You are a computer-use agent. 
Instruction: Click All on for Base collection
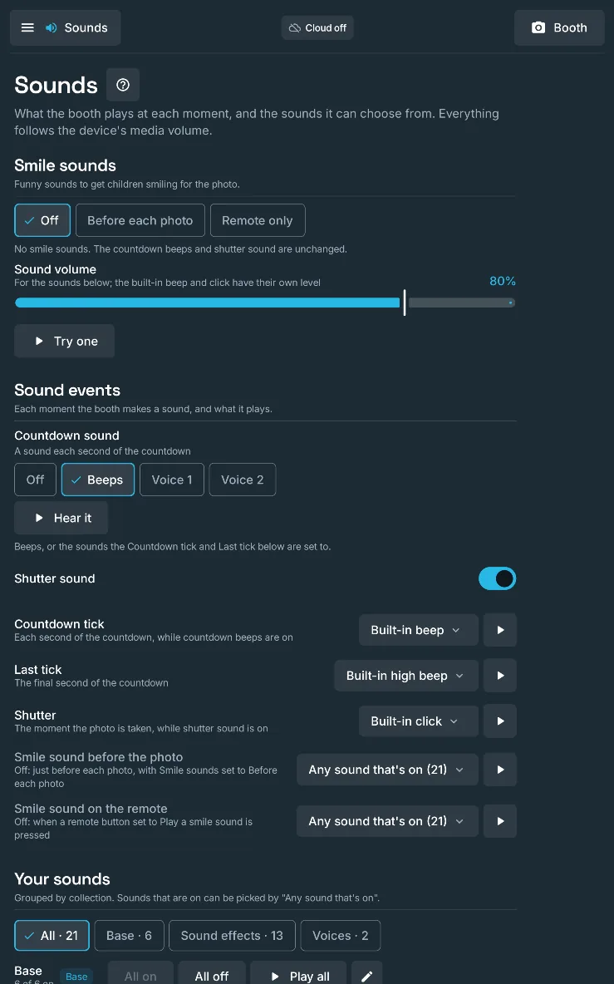point(140,973)
